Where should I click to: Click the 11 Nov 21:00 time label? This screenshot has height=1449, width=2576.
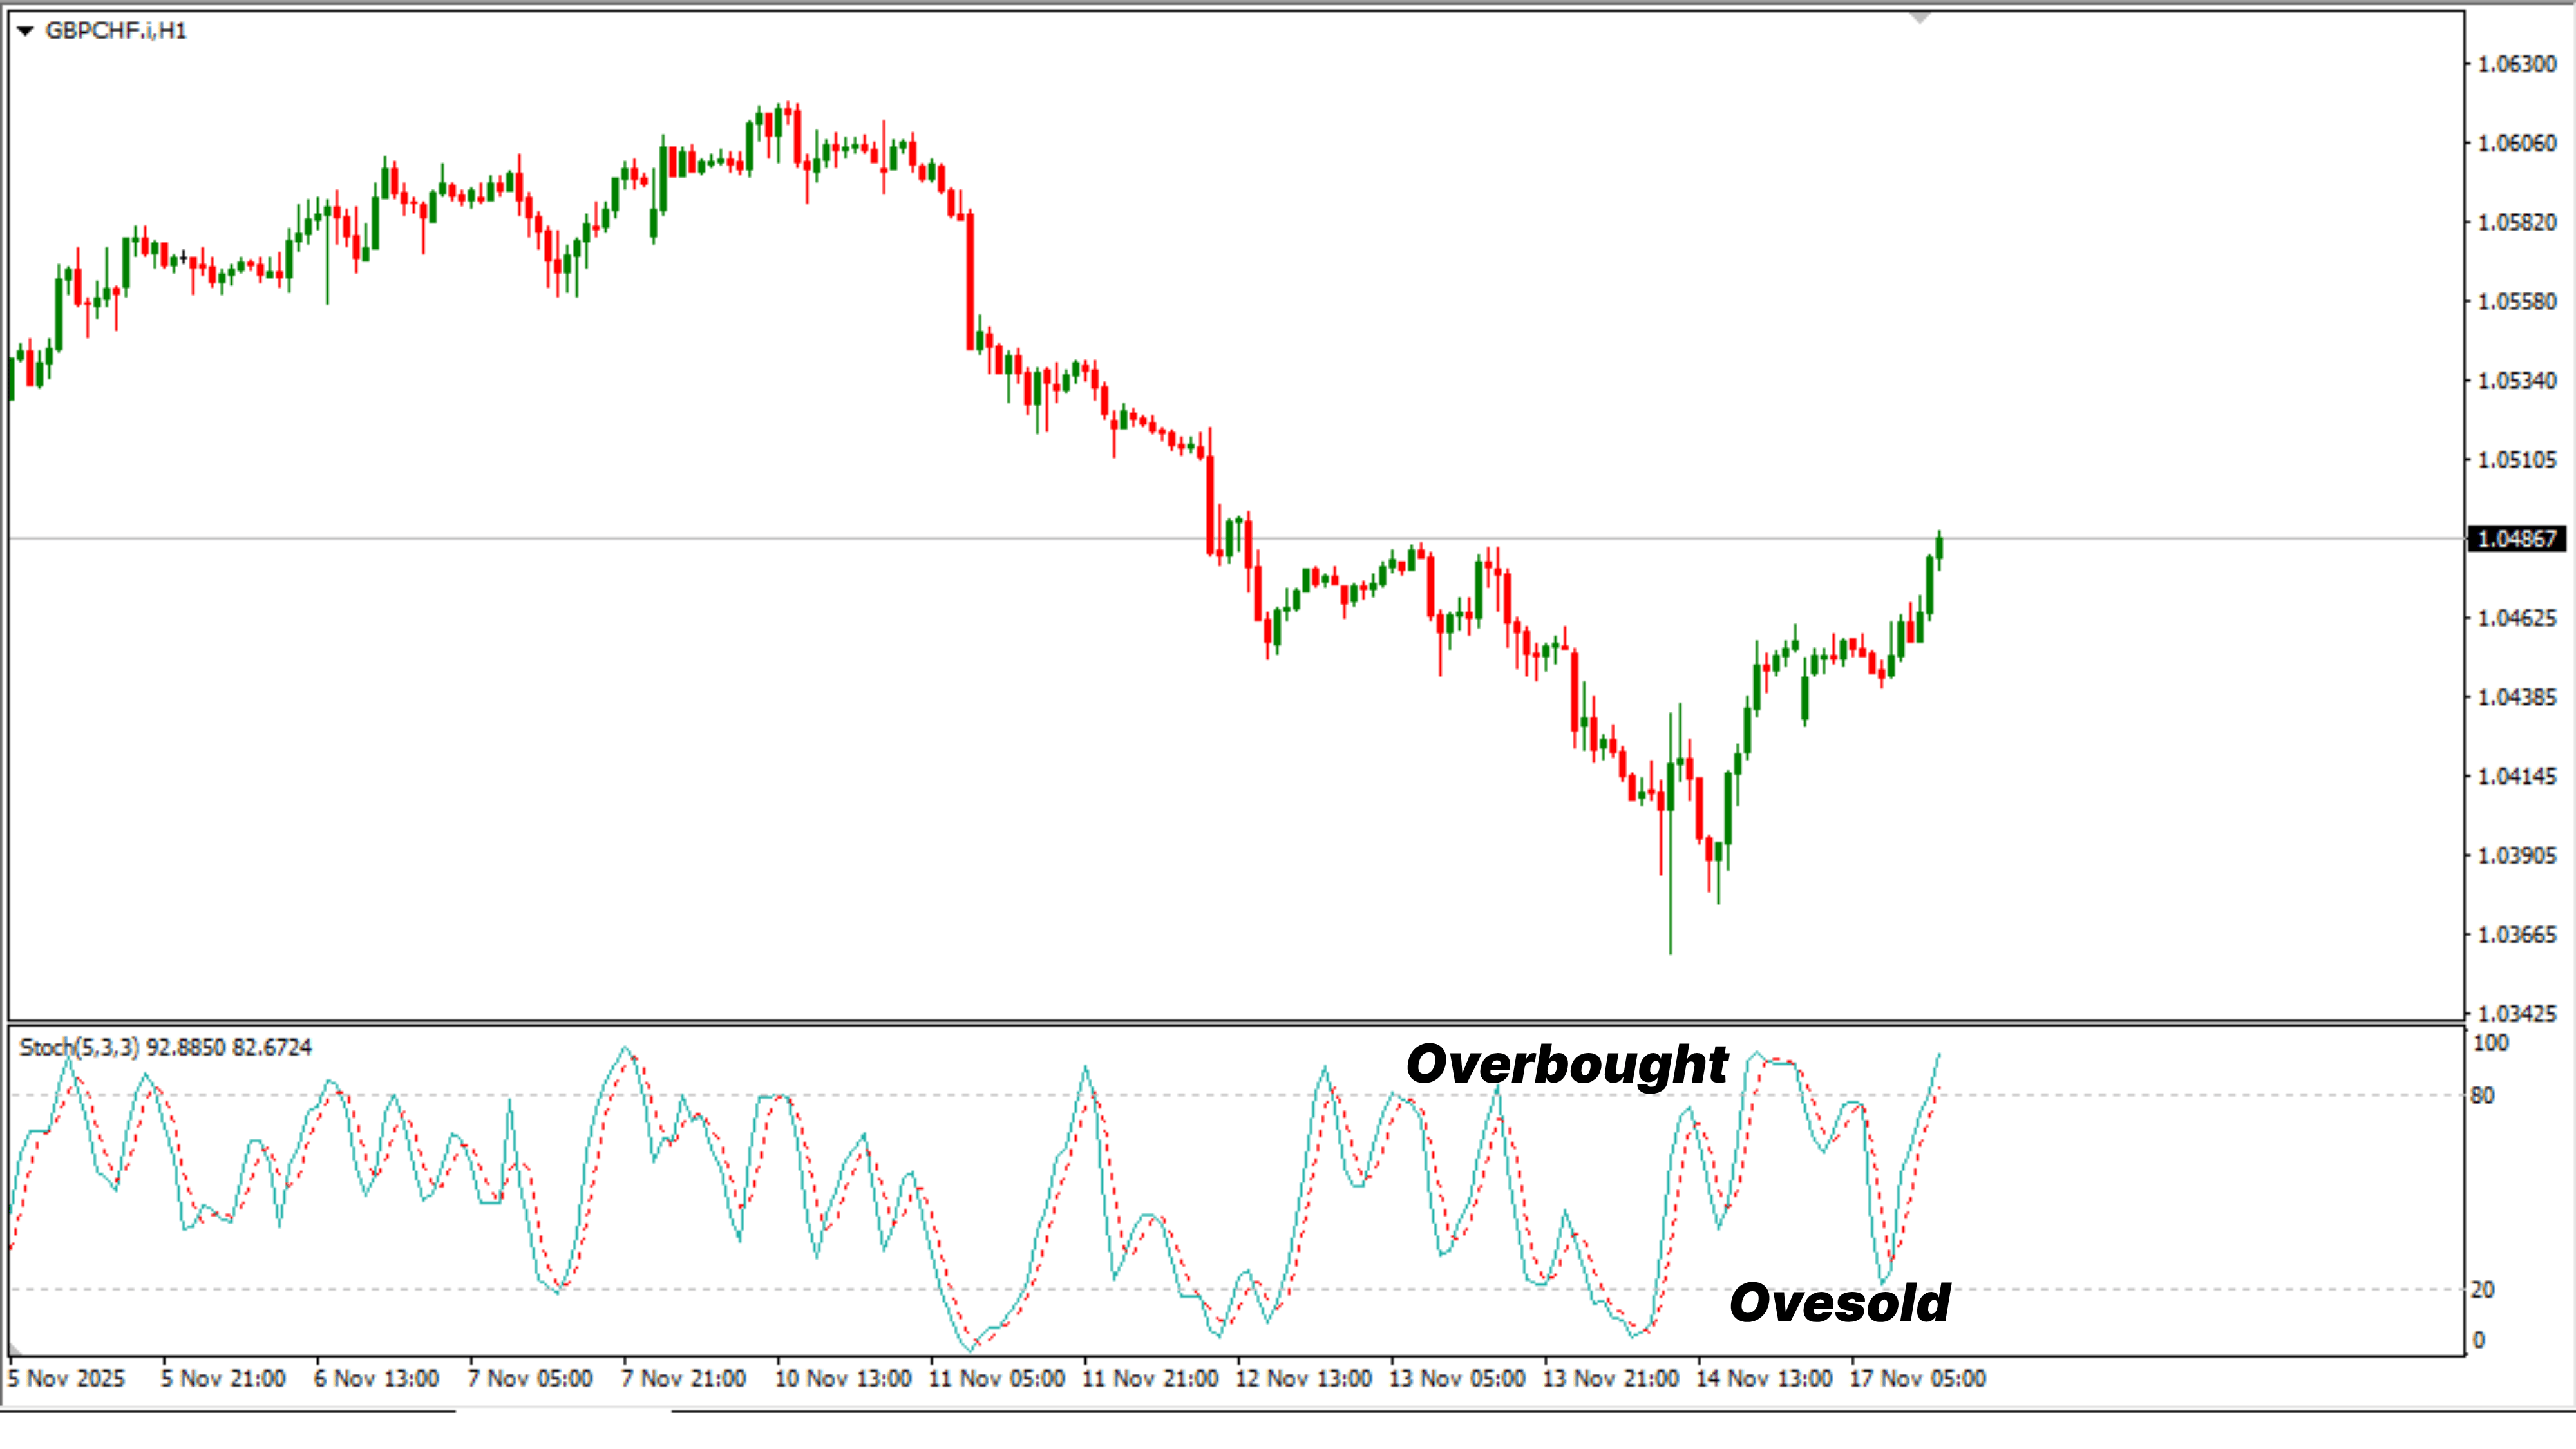point(1151,1379)
